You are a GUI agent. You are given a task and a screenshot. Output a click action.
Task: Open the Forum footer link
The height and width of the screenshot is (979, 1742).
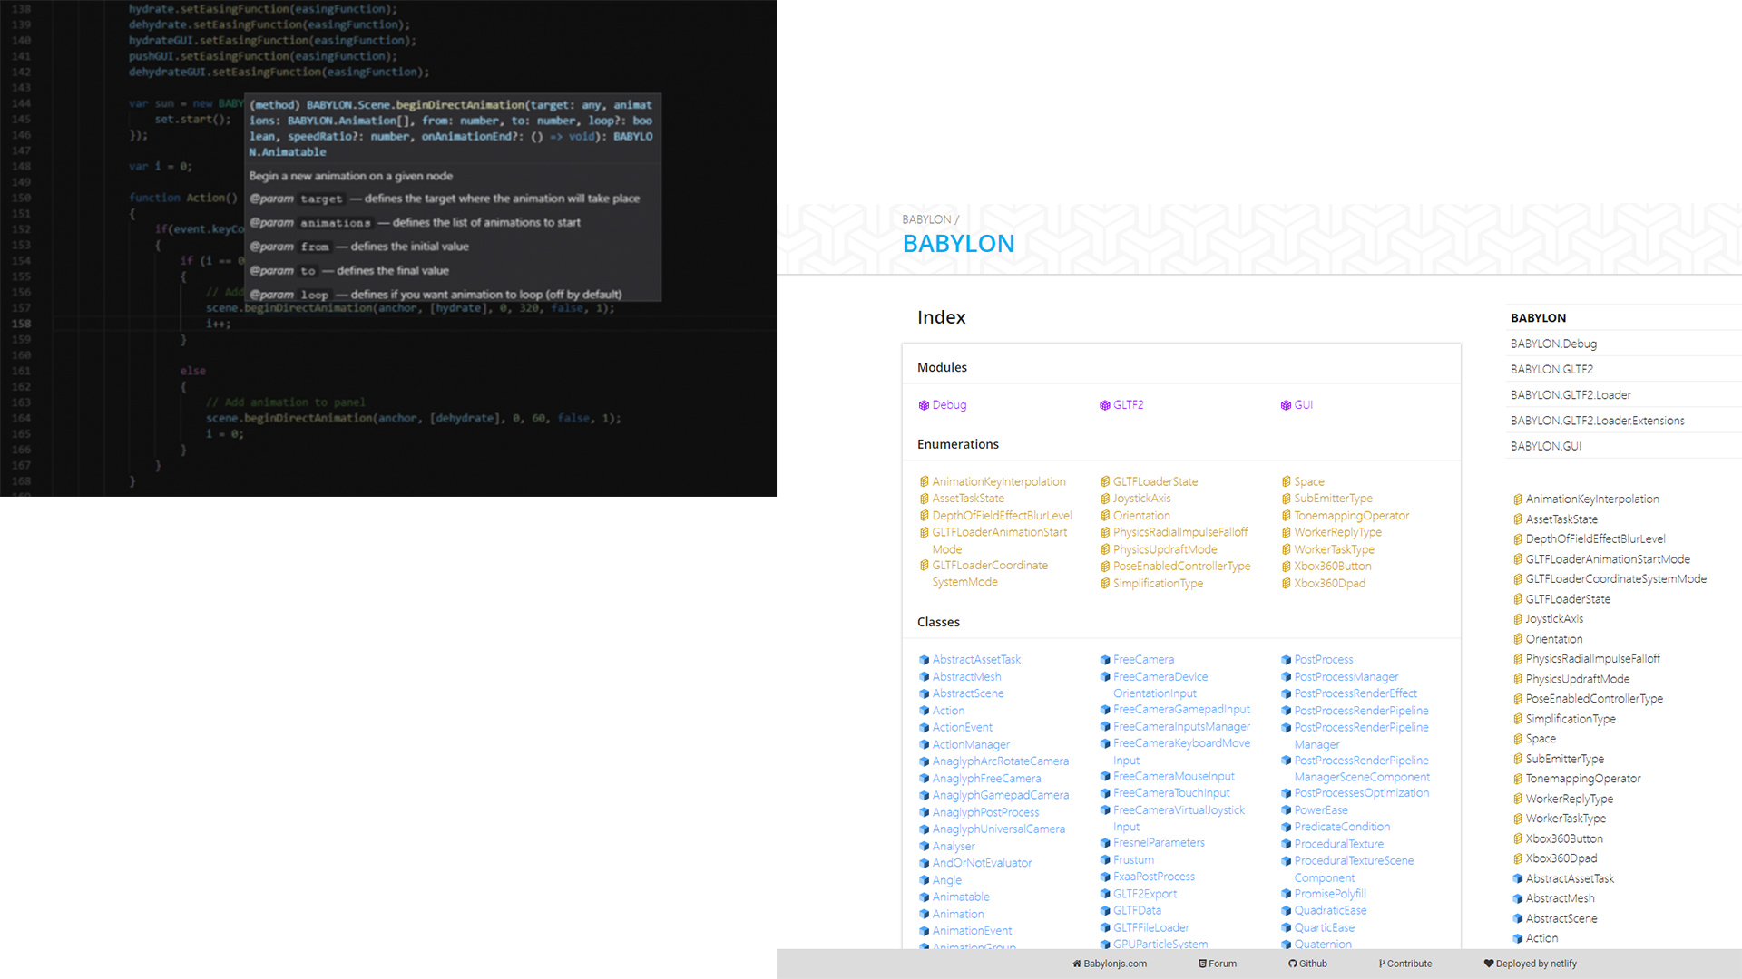coord(1218,964)
